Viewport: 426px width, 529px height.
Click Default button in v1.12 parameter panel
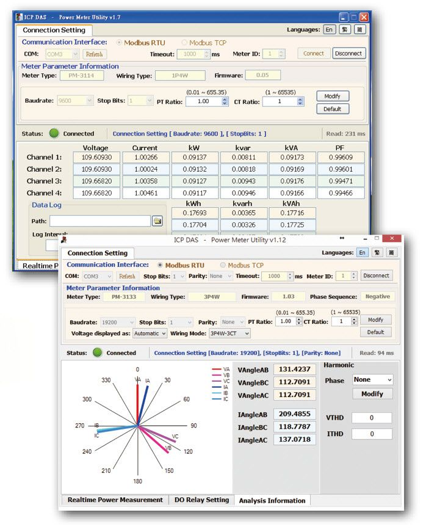click(x=376, y=332)
